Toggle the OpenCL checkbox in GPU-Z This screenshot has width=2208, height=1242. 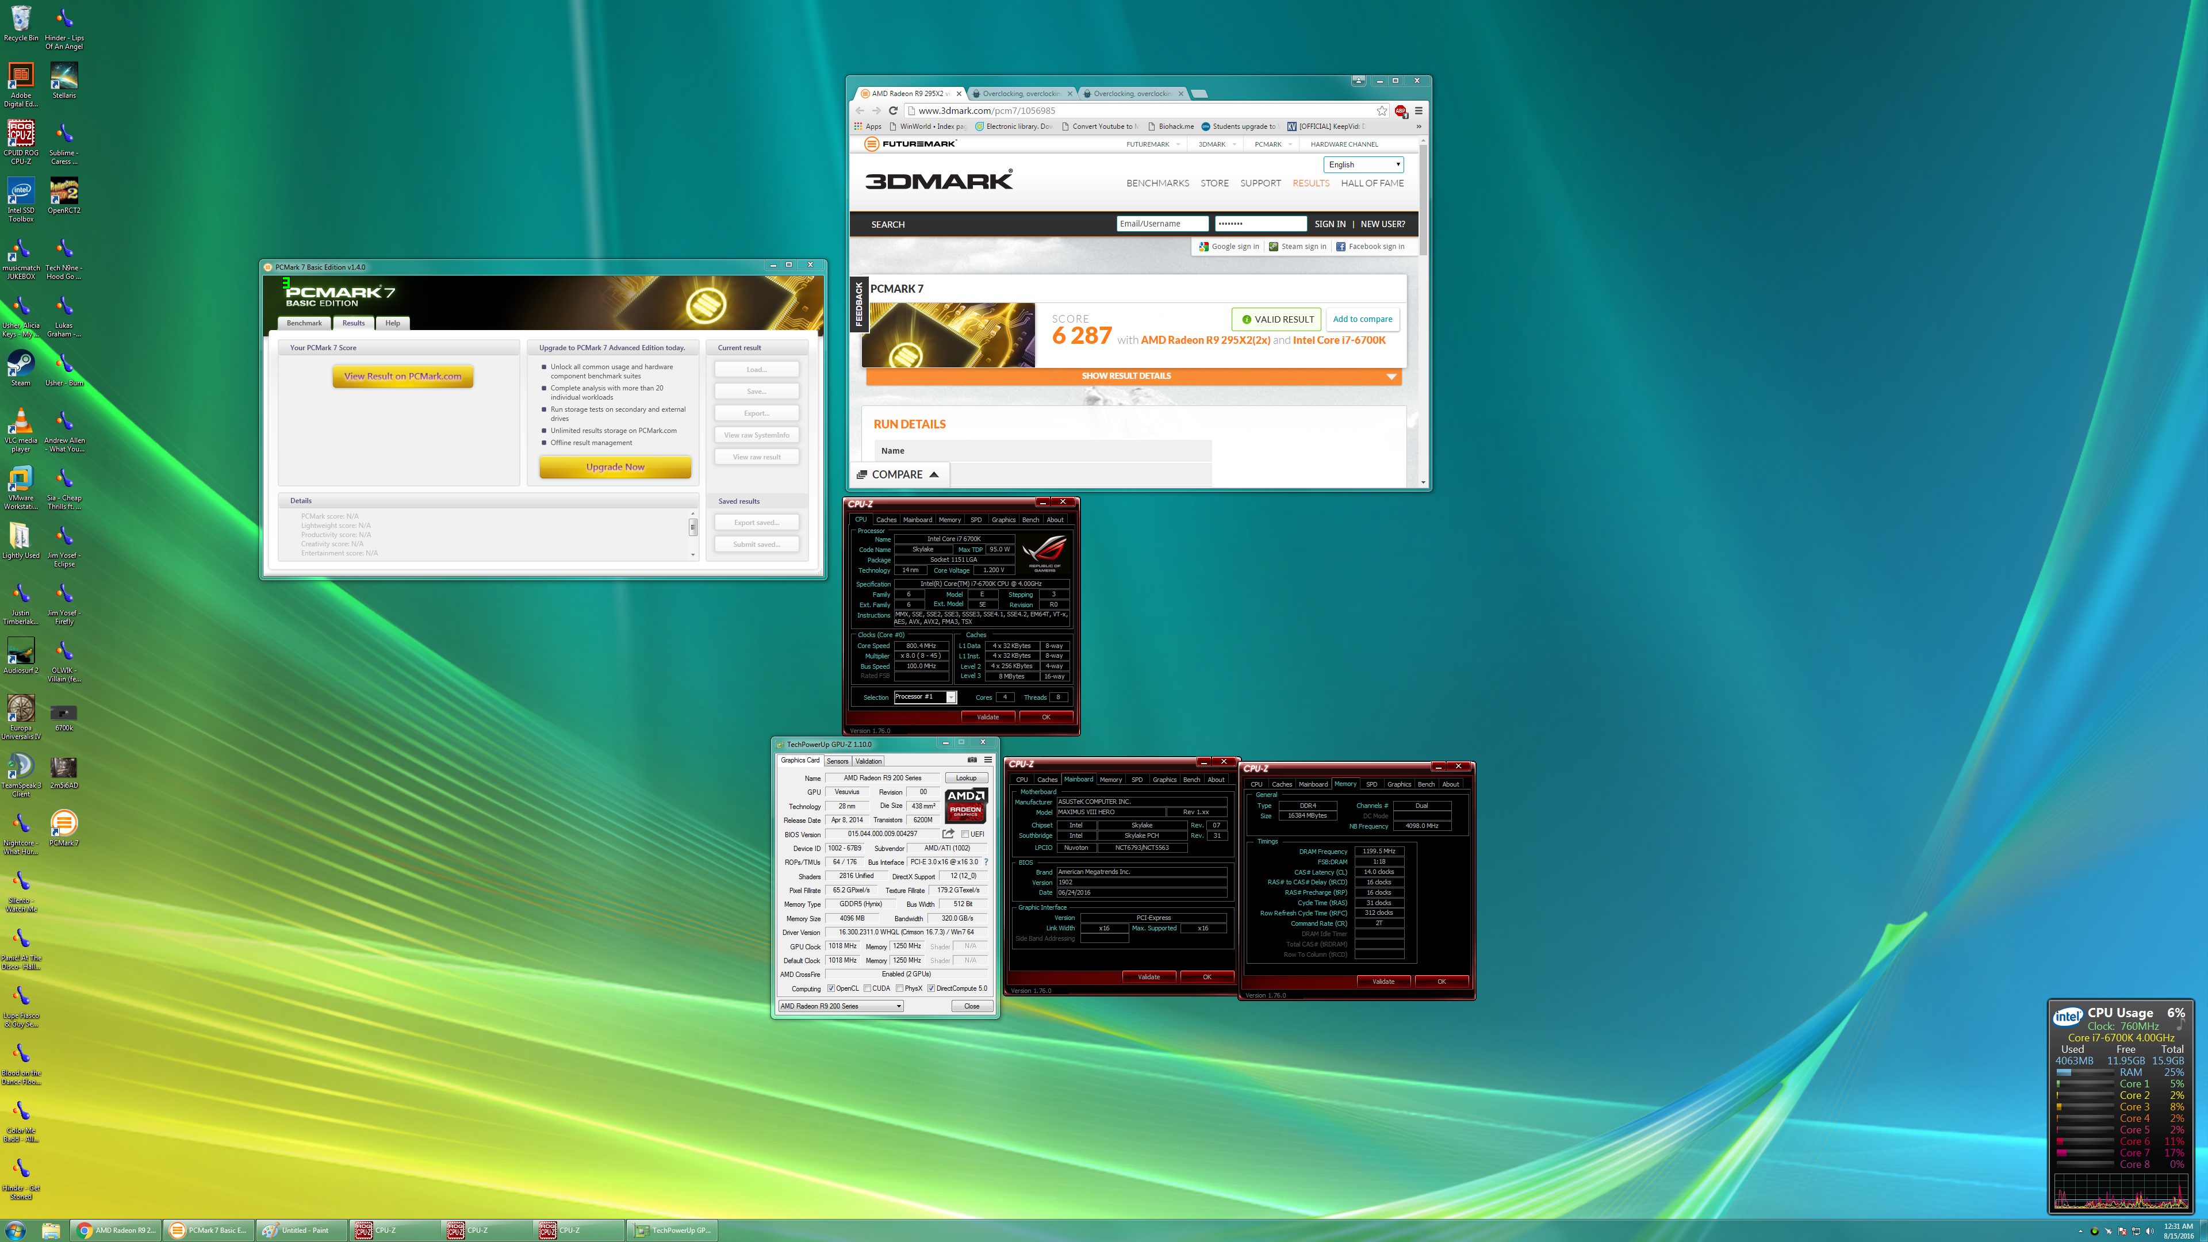point(830,988)
